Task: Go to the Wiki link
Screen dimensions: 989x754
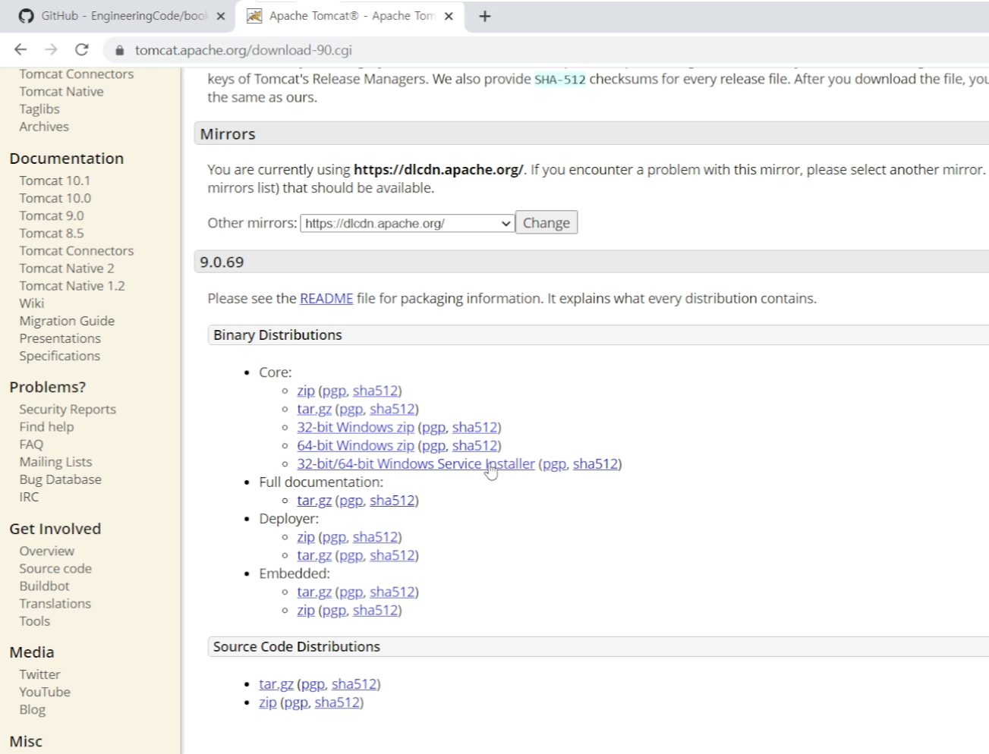Action: point(32,303)
